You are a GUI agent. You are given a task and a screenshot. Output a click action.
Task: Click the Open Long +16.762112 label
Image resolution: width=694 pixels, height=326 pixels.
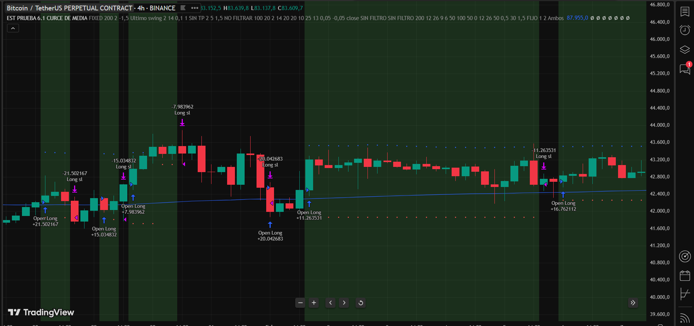(563, 206)
